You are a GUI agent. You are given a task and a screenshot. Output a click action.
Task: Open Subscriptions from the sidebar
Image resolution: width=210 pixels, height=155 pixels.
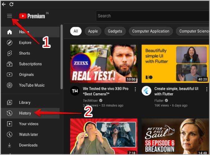(30, 64)
